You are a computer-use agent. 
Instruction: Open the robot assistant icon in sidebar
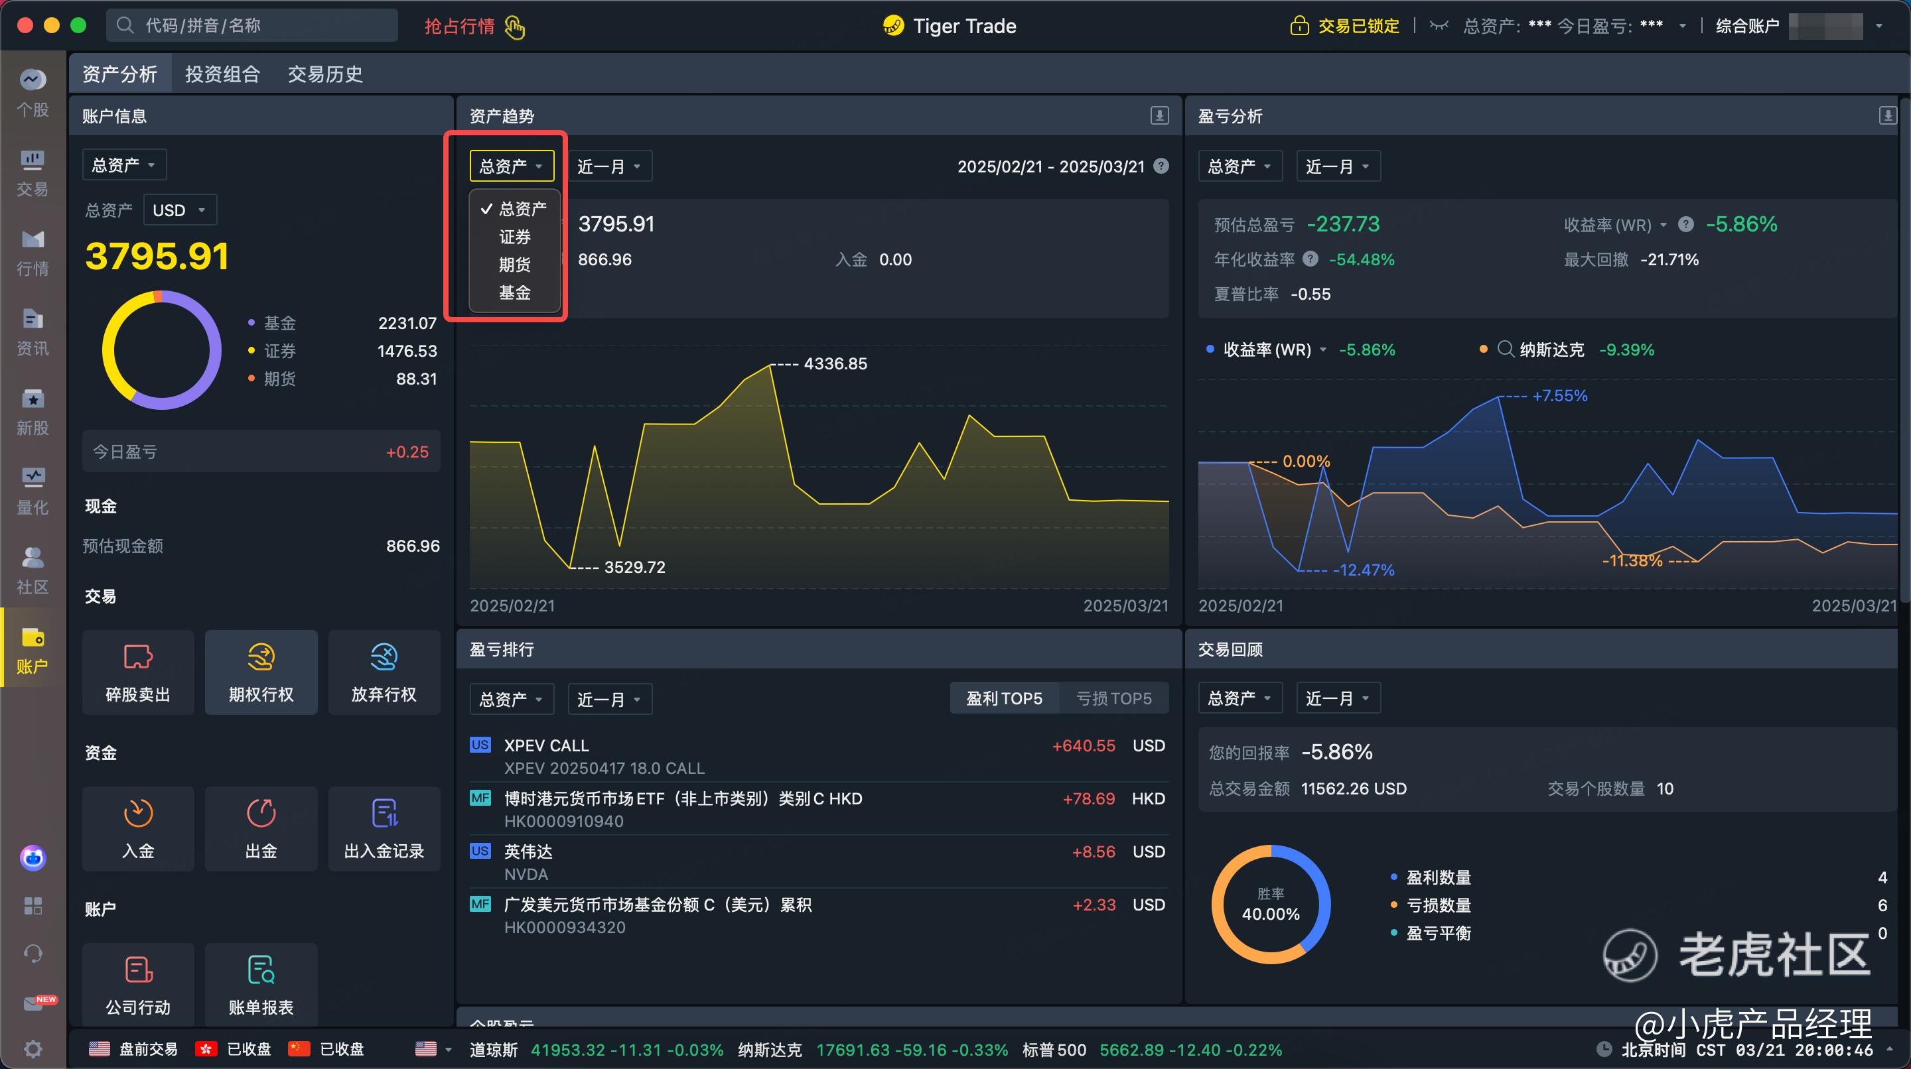tap(33, 859)
